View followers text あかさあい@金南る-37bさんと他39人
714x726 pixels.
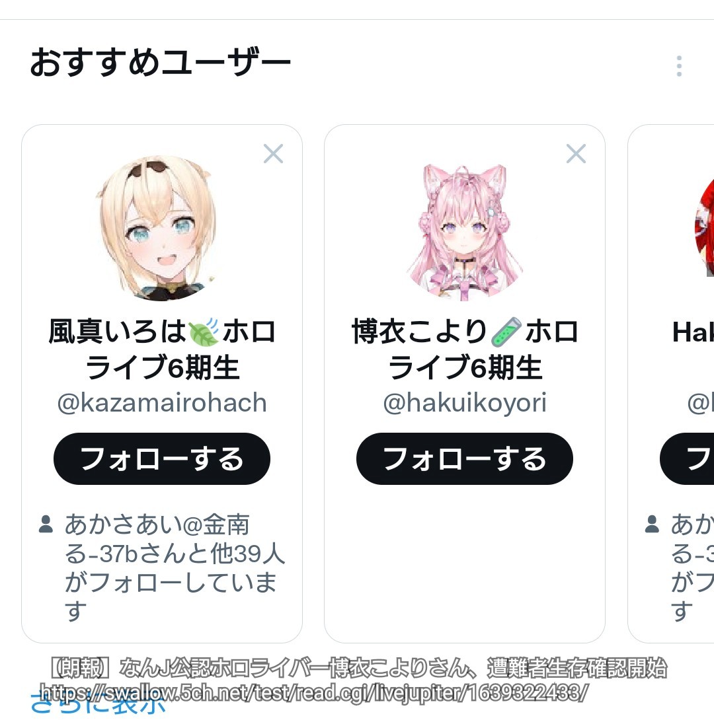pos(175,539)
